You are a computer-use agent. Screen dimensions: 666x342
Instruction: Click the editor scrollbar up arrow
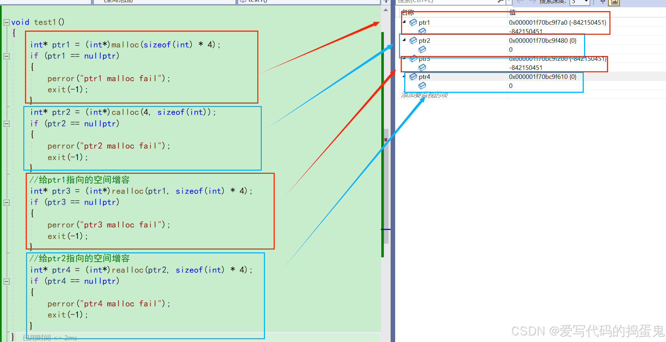point(385,10)
